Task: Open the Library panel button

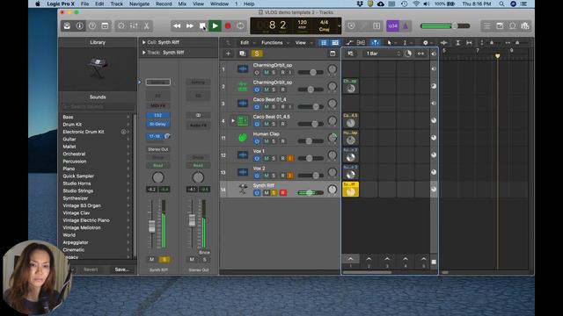Action: click(67, 25)
